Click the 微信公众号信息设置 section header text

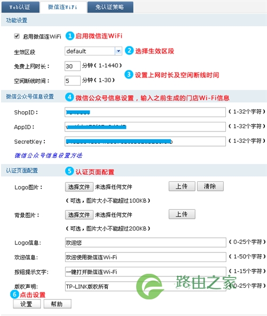[x=30, y=97]
